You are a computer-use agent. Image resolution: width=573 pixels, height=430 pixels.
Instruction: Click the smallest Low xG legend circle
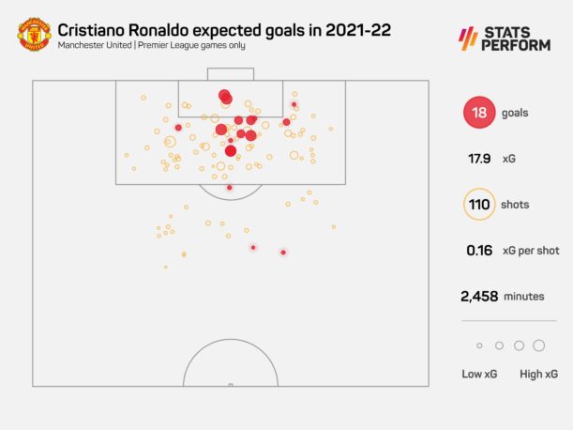479,346
